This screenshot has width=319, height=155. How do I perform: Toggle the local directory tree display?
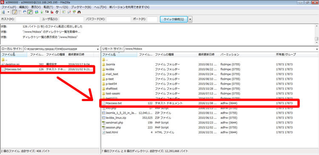20,12
